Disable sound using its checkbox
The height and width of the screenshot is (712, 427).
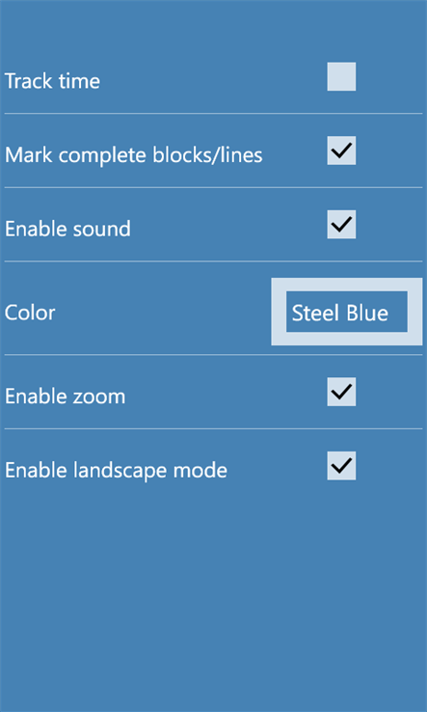pos(341,225)
